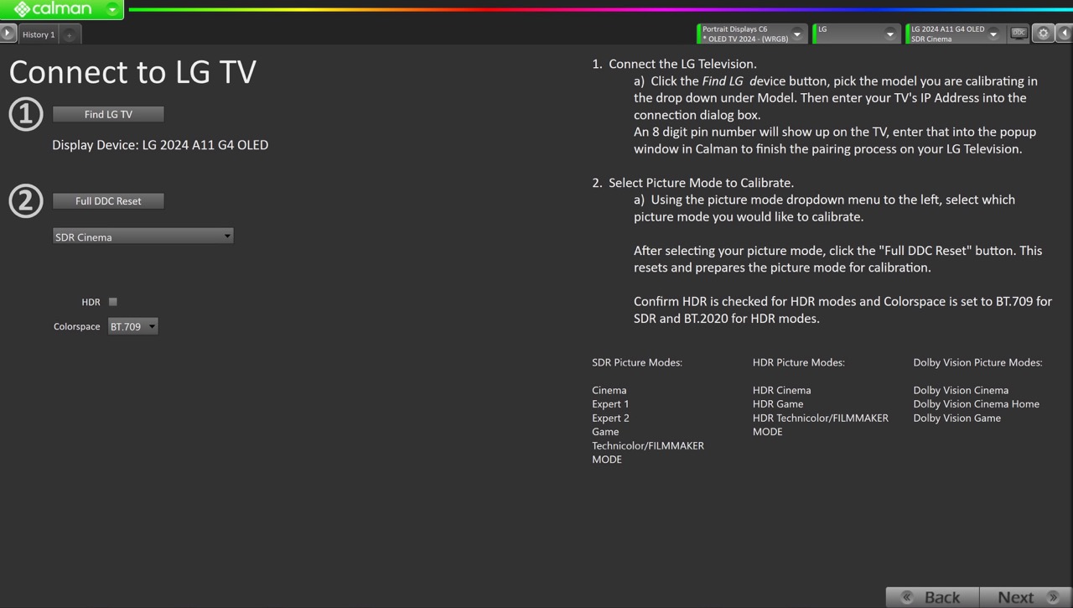
Task: Click HDR Technicolor/FILMMAKER mode text
Action: 821,424
